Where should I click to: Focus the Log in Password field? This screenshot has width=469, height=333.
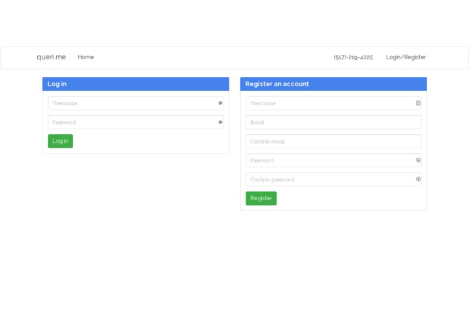[x=136, y=122]
